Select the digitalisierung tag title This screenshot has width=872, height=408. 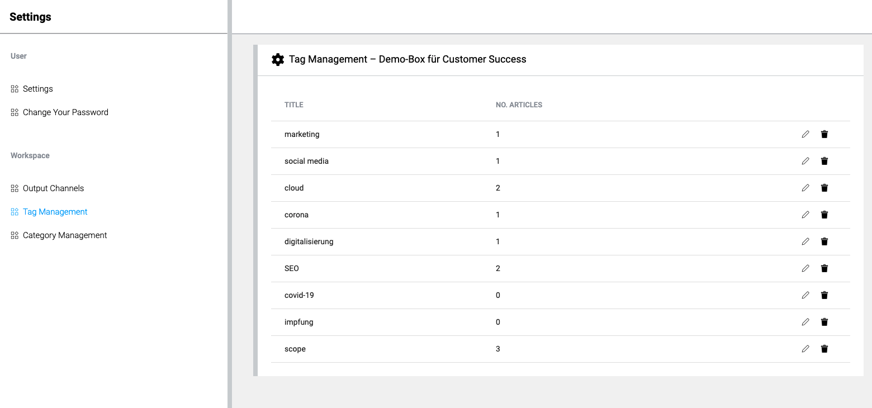pyautogui.click(x=309, y=241)
